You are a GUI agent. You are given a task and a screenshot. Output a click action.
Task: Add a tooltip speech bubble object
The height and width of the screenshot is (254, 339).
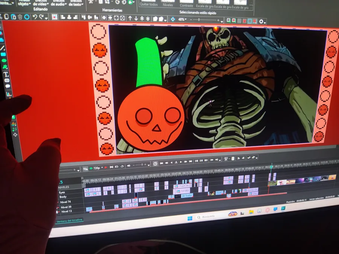coord(8,87)
